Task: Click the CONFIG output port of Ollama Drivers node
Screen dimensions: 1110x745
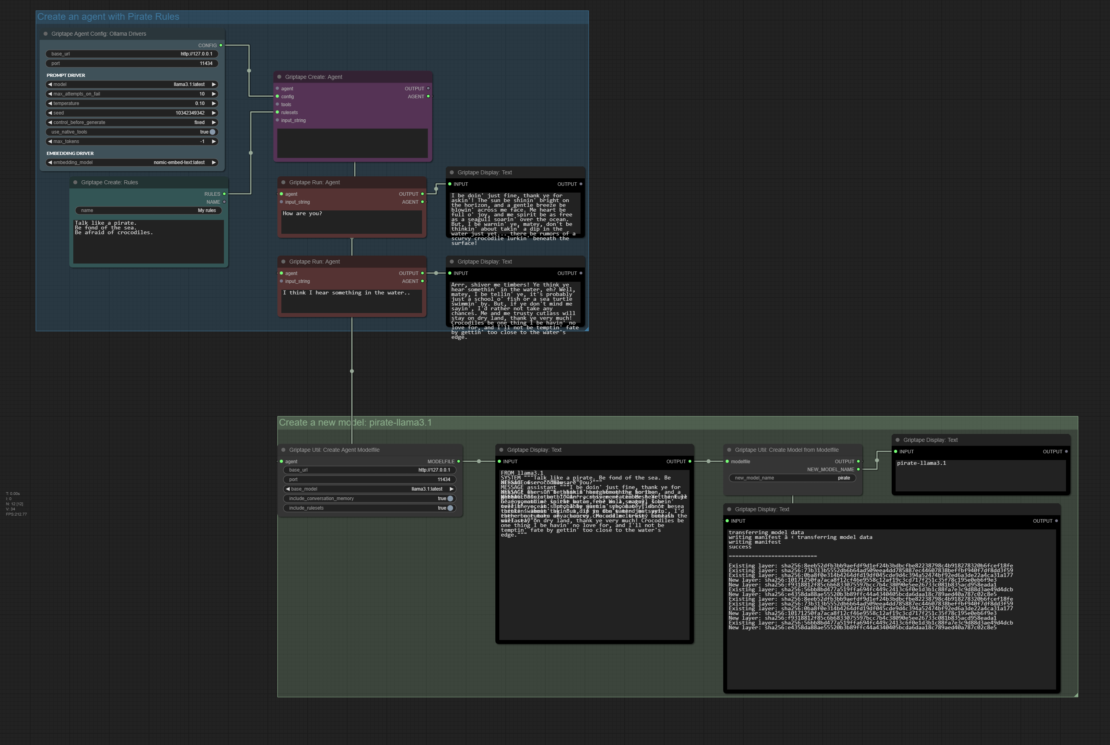Action: point(221,46)
